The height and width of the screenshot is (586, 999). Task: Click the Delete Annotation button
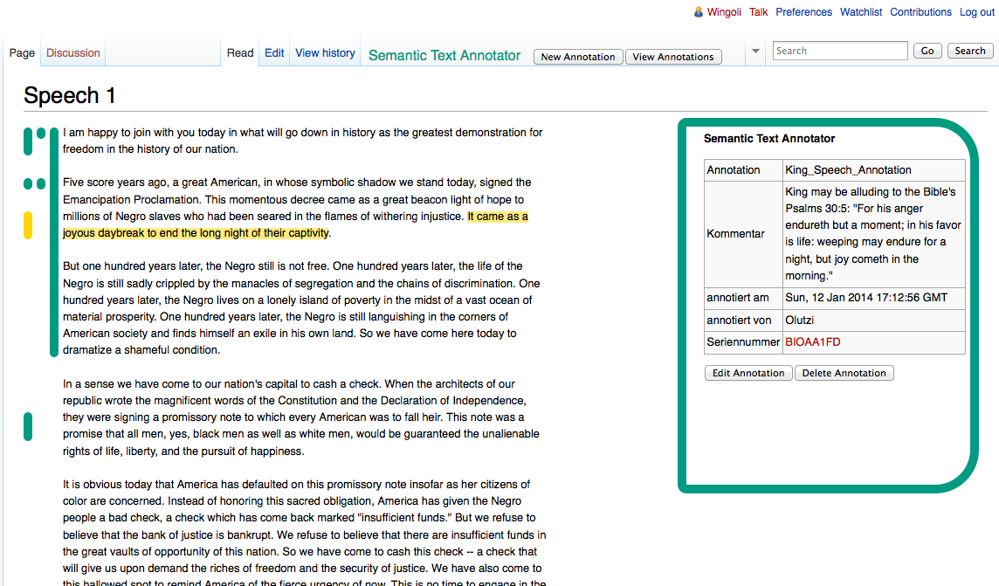coord(844,373)
